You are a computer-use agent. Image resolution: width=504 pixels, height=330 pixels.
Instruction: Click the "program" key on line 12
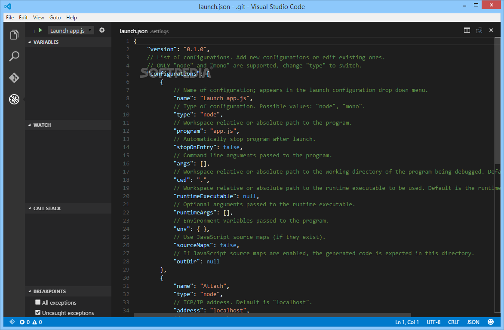(x=188, y=131)
